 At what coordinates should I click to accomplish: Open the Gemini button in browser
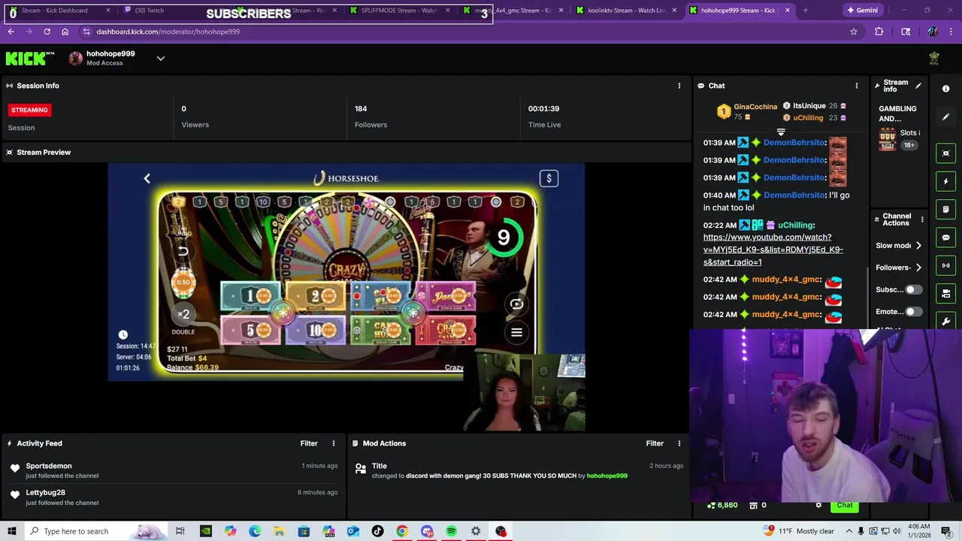[862, 11]
